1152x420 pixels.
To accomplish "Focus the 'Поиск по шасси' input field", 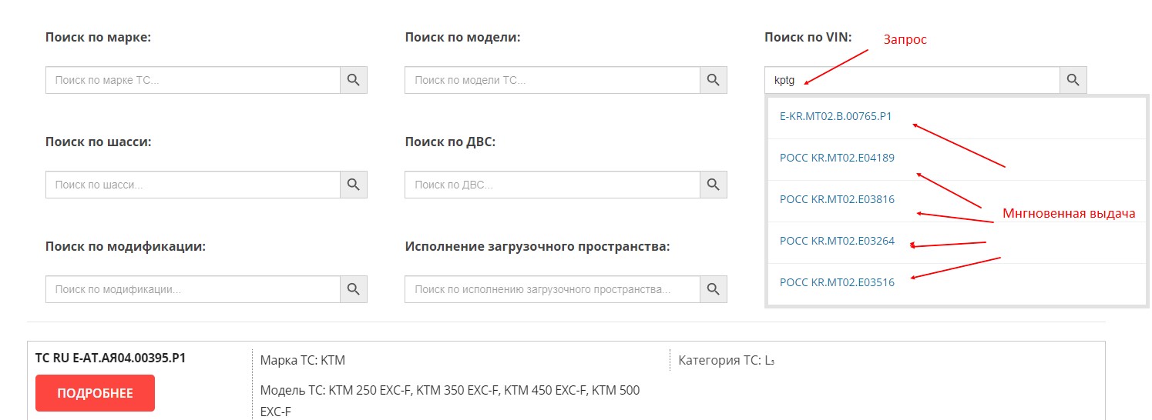I will click(193, 185).
